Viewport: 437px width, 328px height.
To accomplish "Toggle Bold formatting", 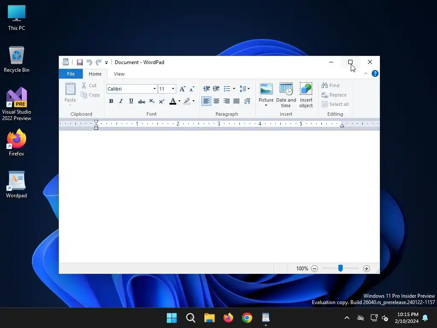I will click(x=111, y=101).
